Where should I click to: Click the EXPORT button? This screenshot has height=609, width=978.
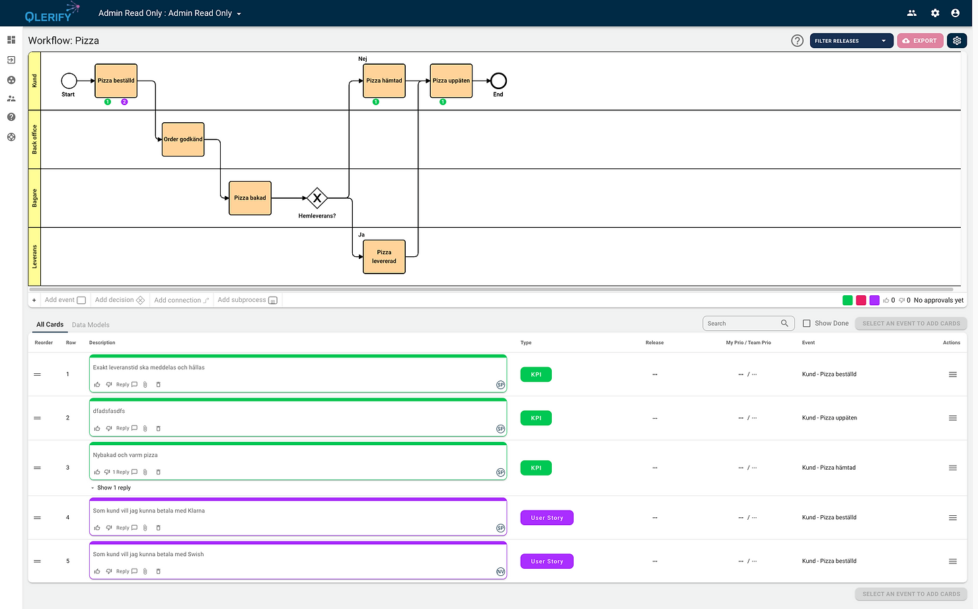(x=920, y=40)
